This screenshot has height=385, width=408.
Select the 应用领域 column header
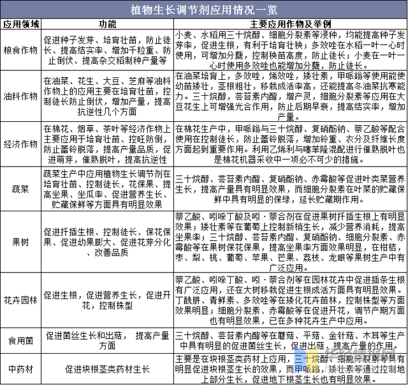click(x=21, y=24)
